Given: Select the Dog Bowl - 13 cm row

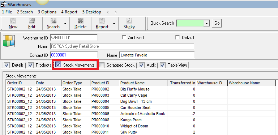Looking at the screenshot, I should (141, 101).
